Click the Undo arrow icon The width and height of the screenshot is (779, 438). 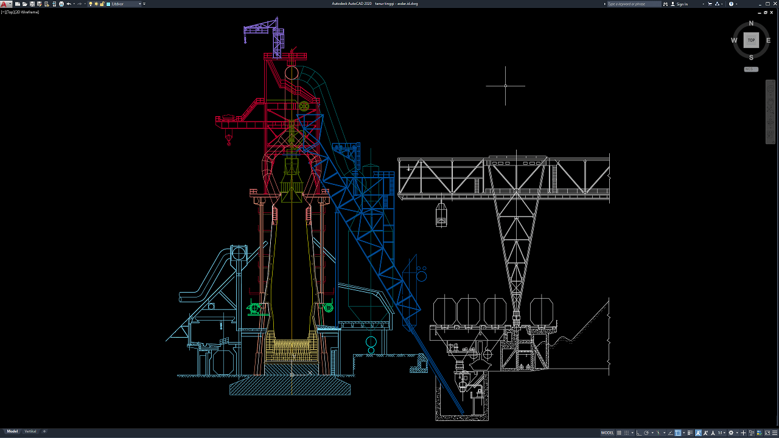click(69, 4)
